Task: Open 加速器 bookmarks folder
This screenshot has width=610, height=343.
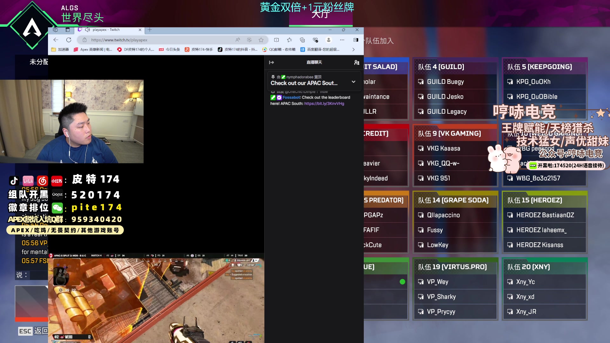Action: pos(60,50)
